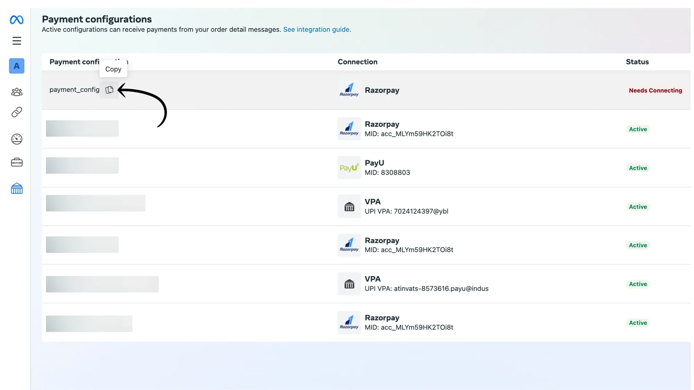The width and height of the screenshot is (694, 390).
Task: Click the 'Needs Connecting' status badge
Action: coord(655,90)
